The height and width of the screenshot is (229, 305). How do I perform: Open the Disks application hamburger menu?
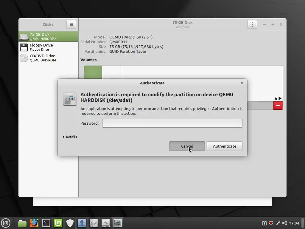point(71,24)
